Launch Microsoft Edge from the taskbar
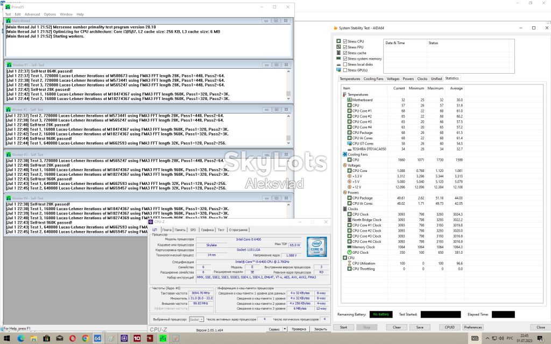The width and height of the screenshot is (551, 344). tap(21, 339)
